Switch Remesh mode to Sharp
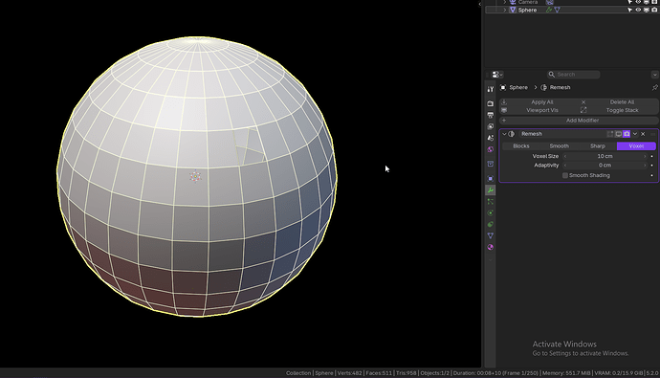The width and height of the screenshot is (660, 378). tap(598, 146)
